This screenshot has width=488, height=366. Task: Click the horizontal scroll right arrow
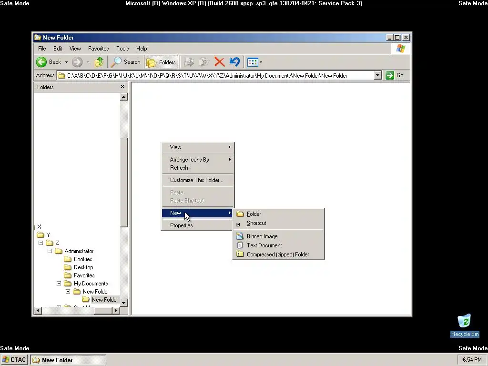pyautogui.click(x=116, y=310)
